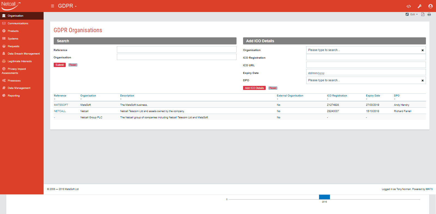Open the DPO search combo box

[363, 80]
